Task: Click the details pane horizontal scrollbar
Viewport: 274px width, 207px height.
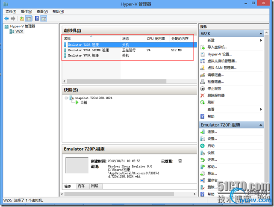Action: [x=119, y=194]
